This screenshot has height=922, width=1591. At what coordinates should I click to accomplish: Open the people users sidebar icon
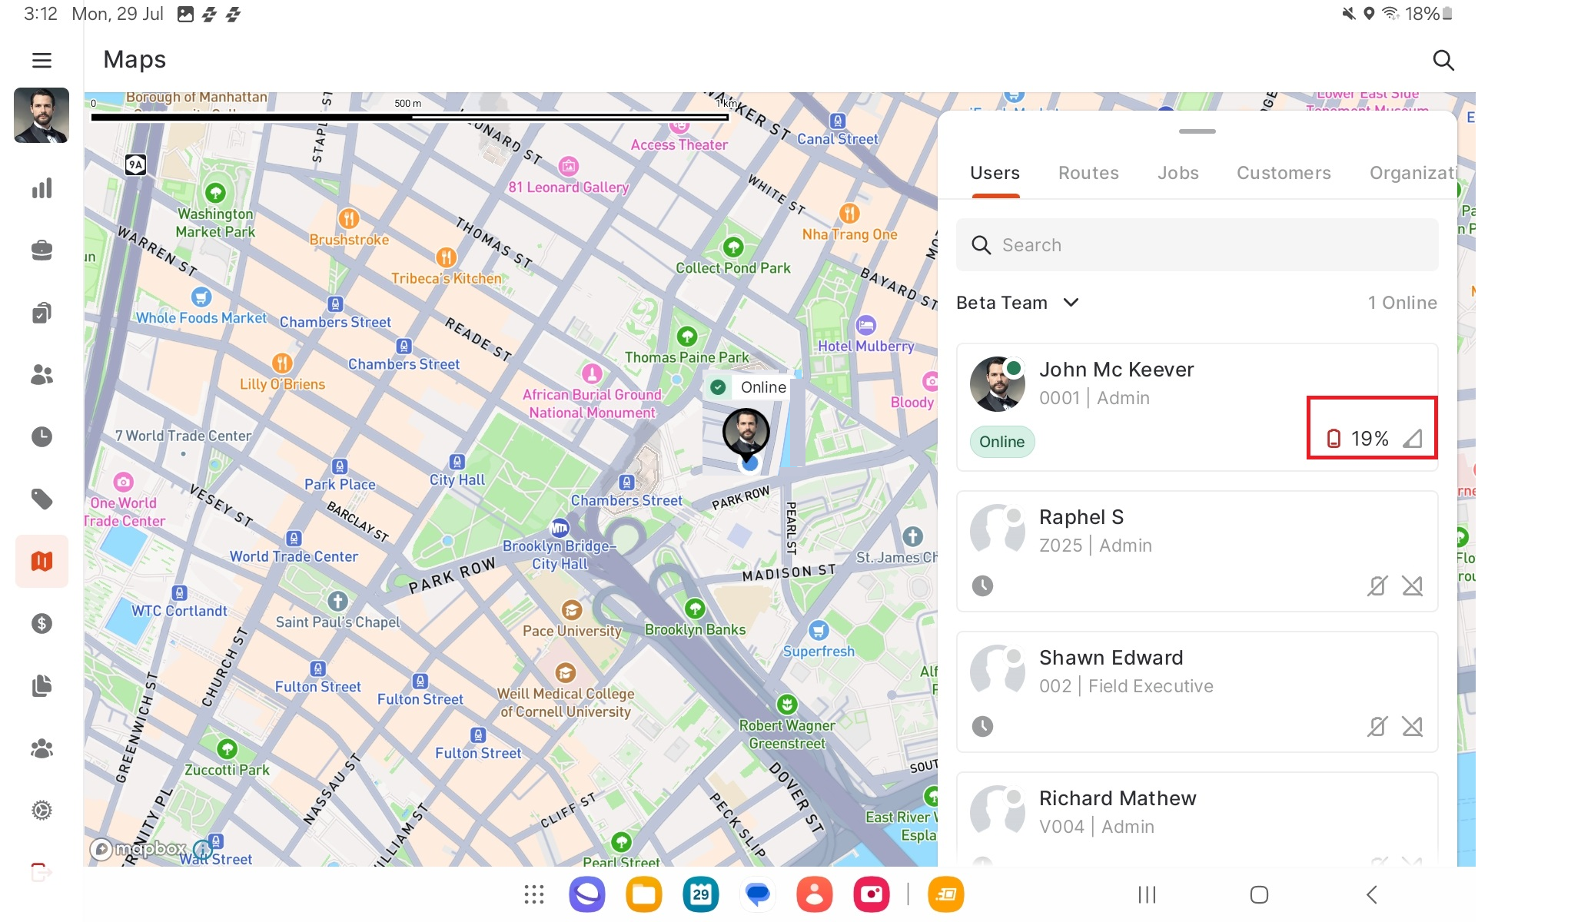[x=42, y=375]
